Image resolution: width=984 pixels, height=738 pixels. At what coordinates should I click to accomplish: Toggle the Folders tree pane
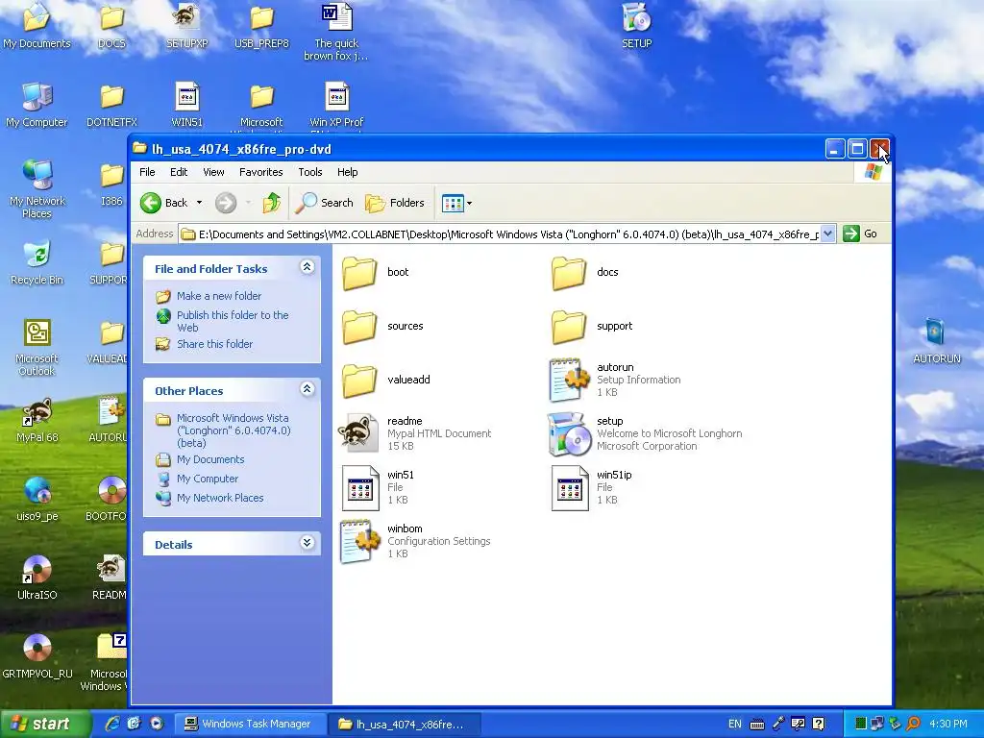pos(395,203)
